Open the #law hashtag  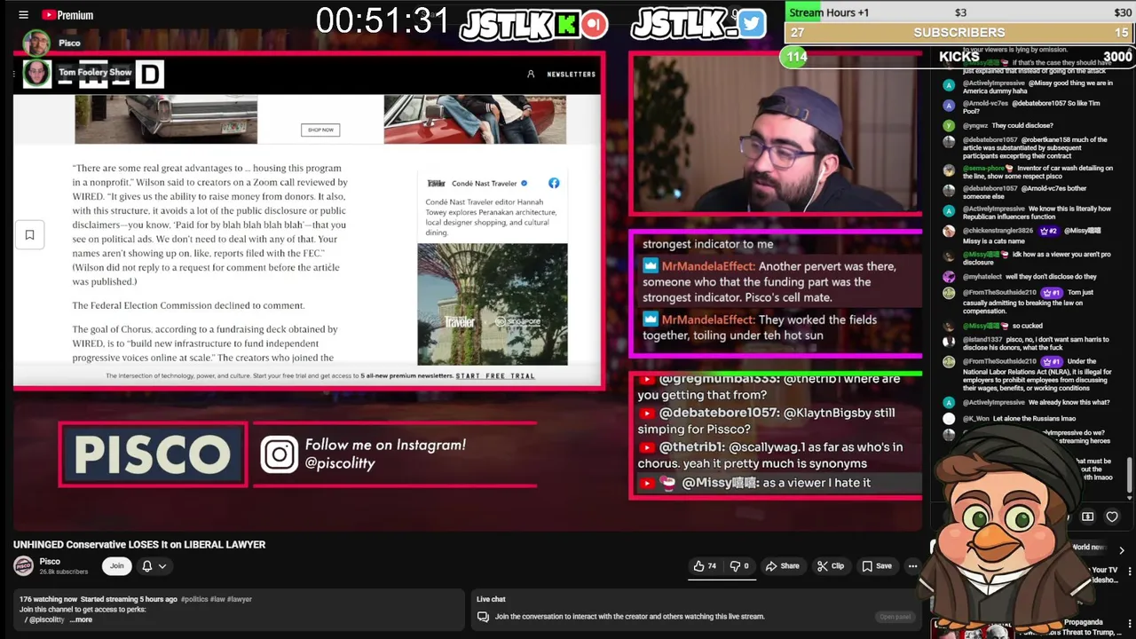coord(217,599)
